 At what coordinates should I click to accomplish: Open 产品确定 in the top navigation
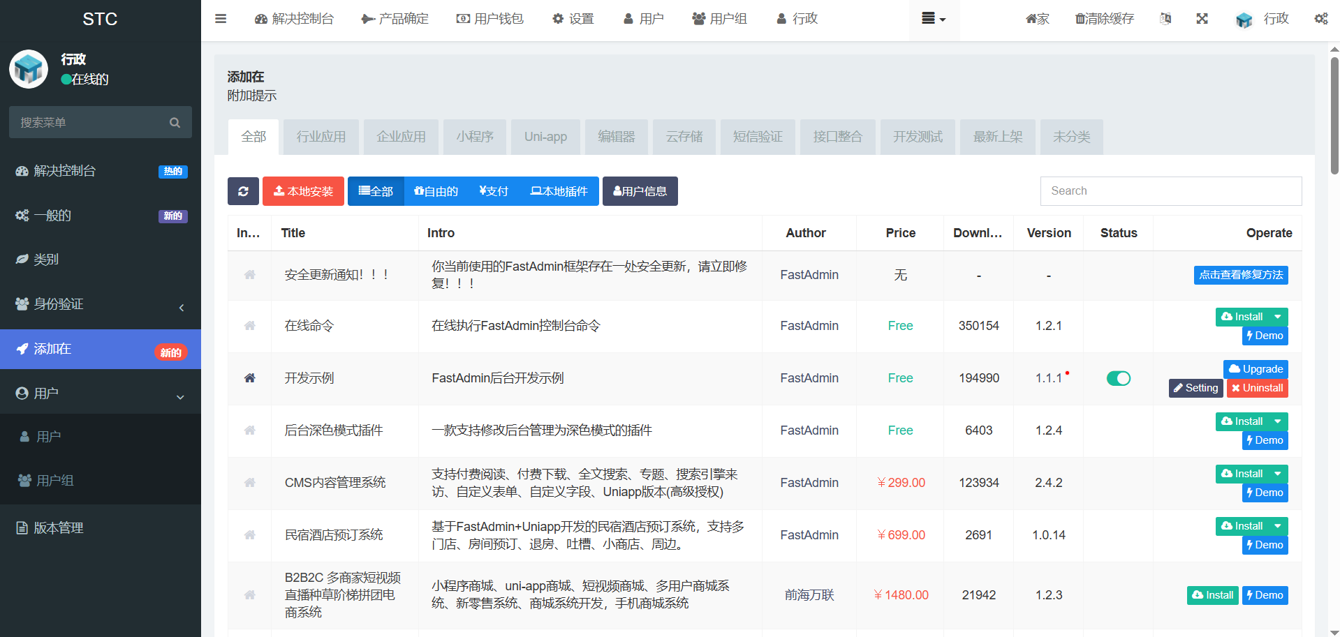[395, 19]
